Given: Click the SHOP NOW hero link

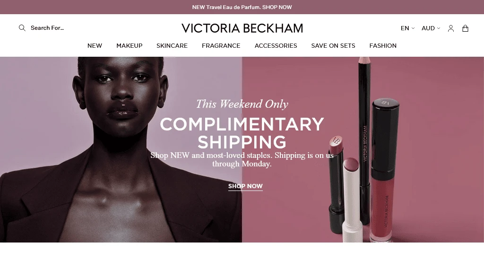Looking at the screenshot, I should tap(245, 186).
